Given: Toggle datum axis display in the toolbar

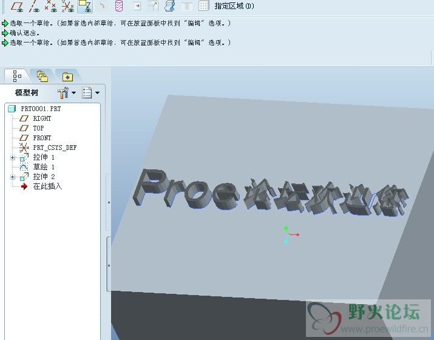Looking at the screenshot, I should point(34,6).
